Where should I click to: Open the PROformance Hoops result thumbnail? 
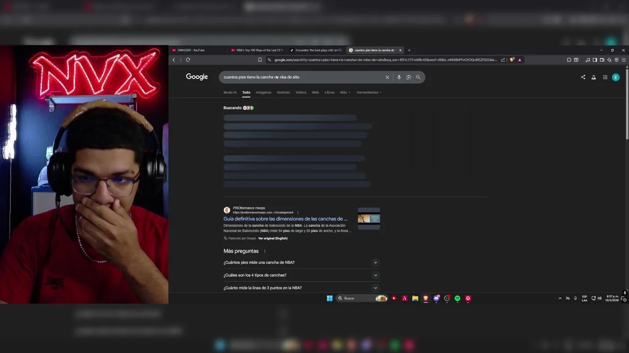tap(369, 218)
